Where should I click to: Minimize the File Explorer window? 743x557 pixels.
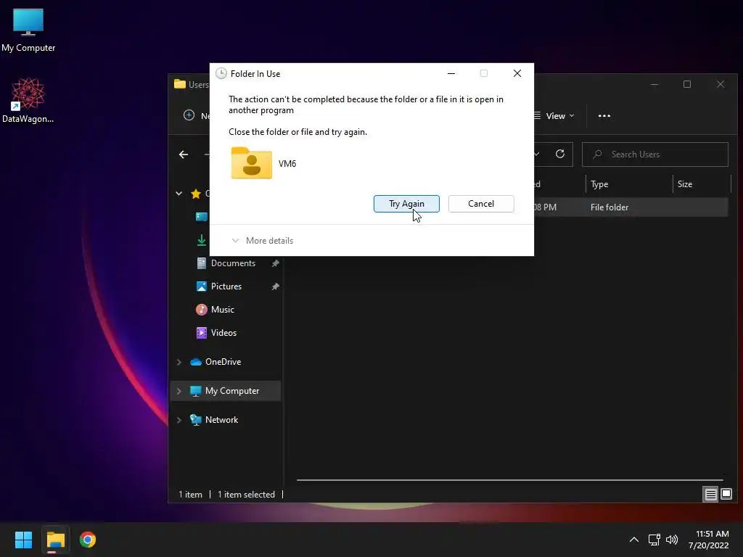click(654, 84)
